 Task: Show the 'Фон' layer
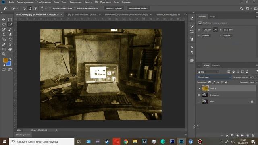199,101
